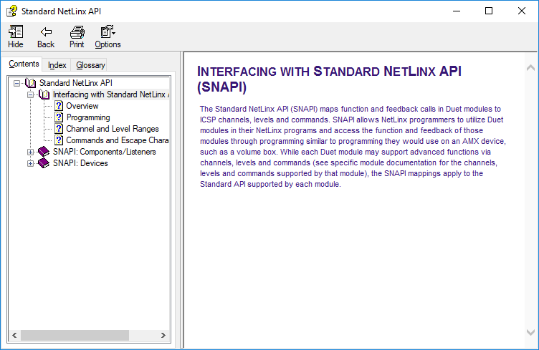Click the tree pane horizontal scrollbar right arrow
The image size is (539, 350).
click(164, 335)
